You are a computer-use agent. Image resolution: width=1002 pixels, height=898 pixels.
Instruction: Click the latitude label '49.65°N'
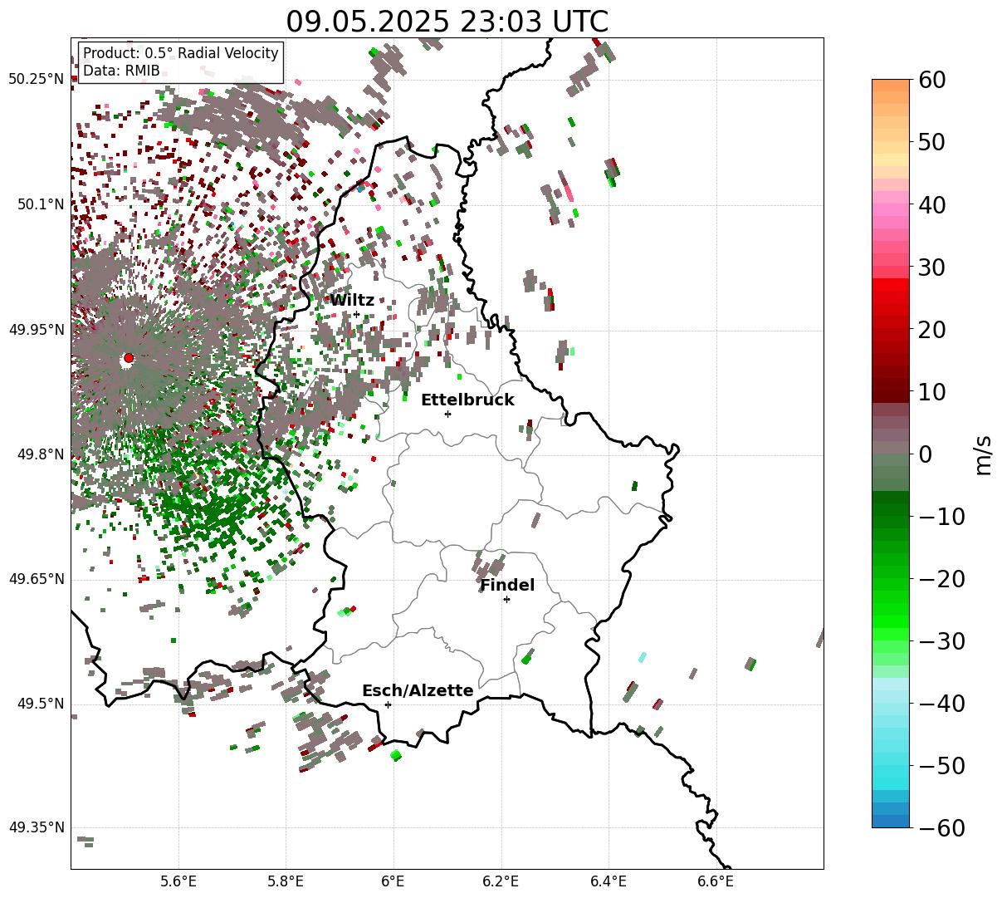37,579
